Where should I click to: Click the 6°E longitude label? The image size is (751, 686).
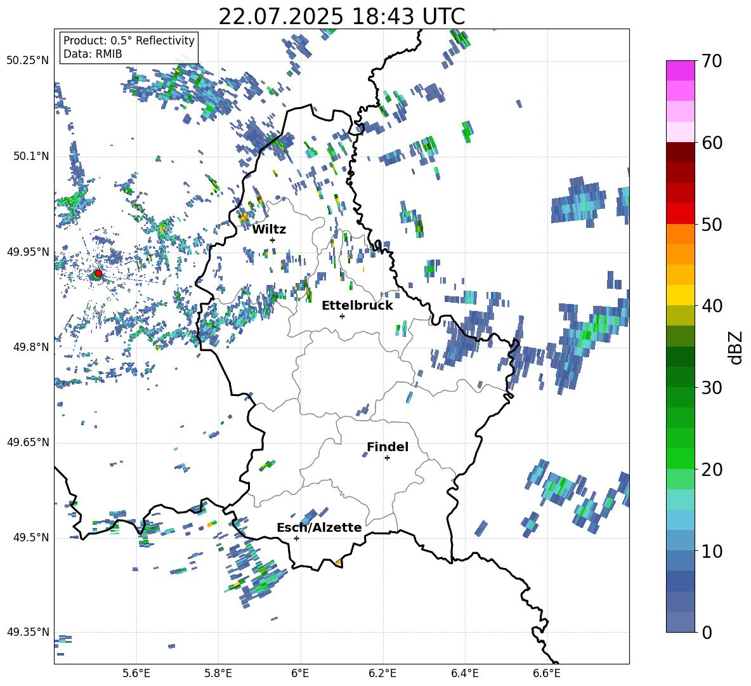pos(300,673)
